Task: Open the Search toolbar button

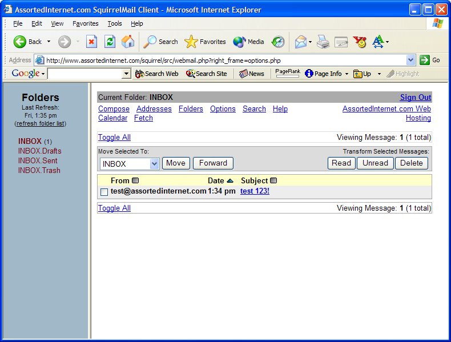Action: point(161,42)
